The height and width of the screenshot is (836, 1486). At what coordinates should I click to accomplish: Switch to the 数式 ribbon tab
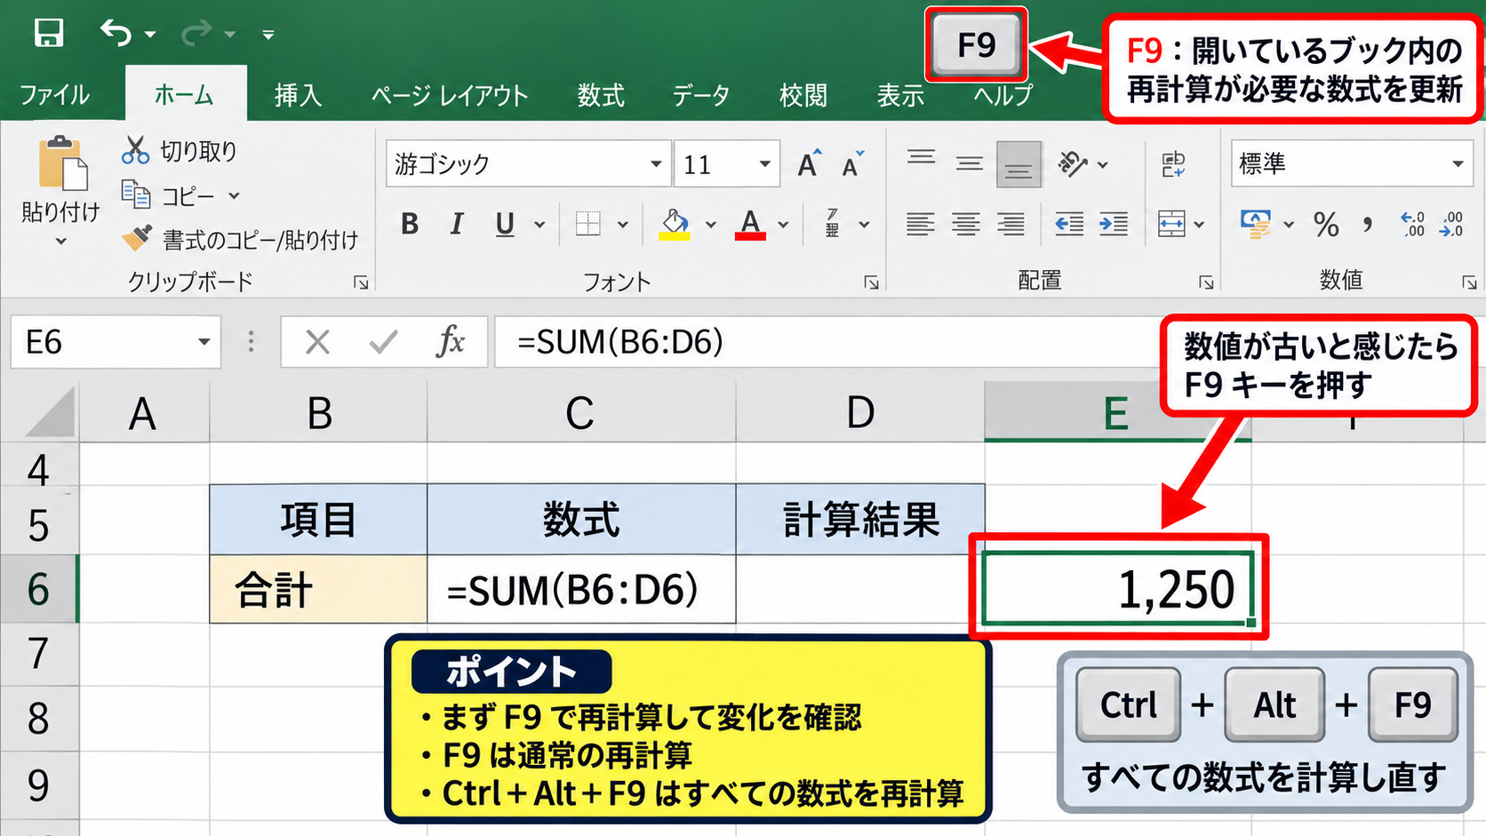click(x=601, y=95)
